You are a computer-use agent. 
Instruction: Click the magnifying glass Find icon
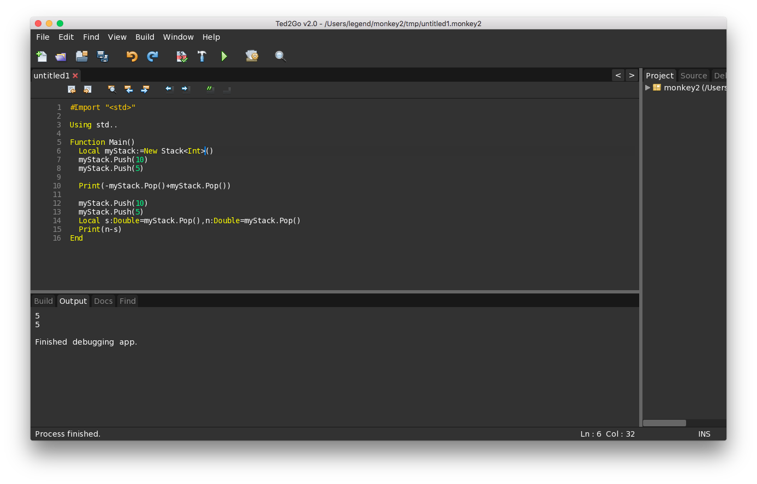280,56
